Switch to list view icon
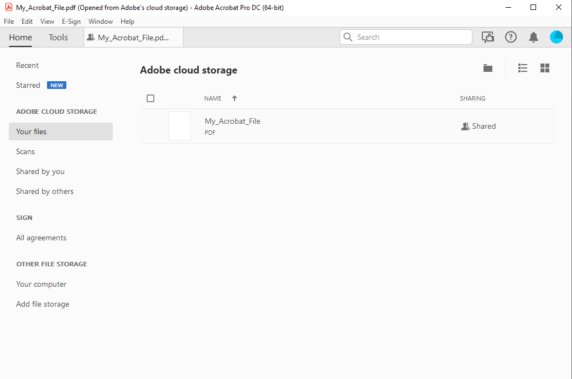Screen dimensions: 572x379 523,68
